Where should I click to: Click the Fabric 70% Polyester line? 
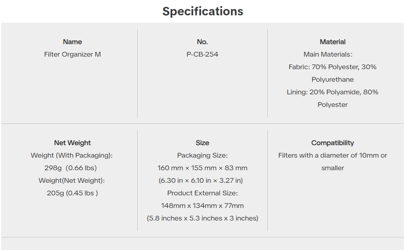tap(333, 67)
